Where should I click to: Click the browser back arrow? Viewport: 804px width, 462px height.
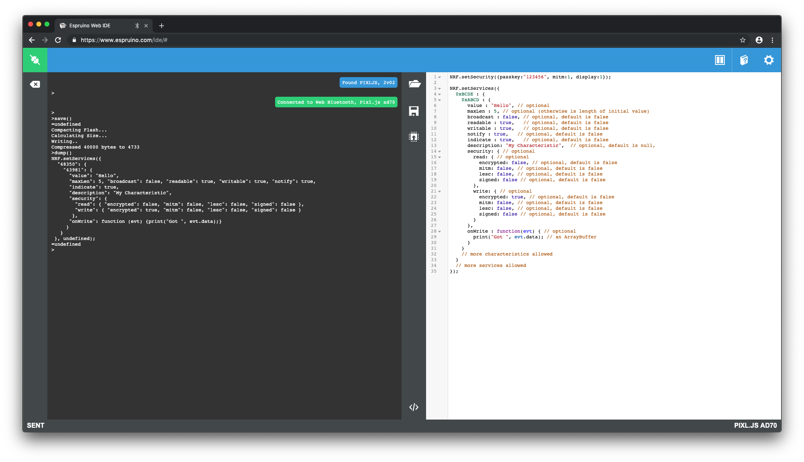point(32,40)
